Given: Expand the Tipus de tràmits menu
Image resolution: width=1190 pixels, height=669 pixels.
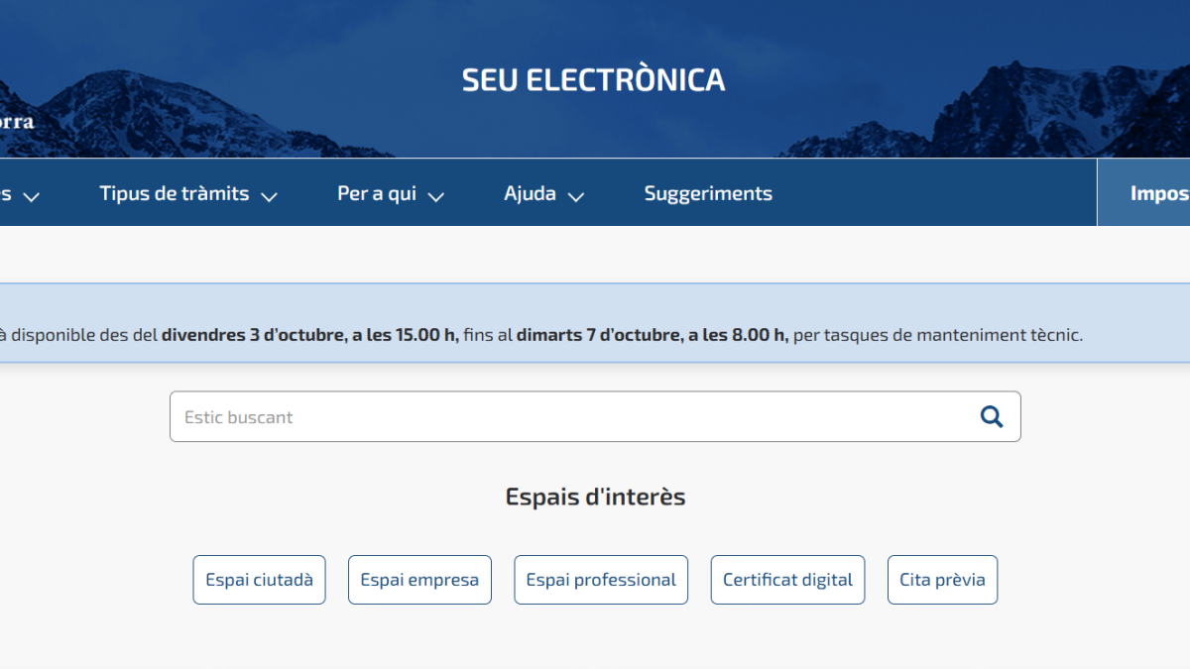Looking at the screenshot, I should [x=175, y=193].
